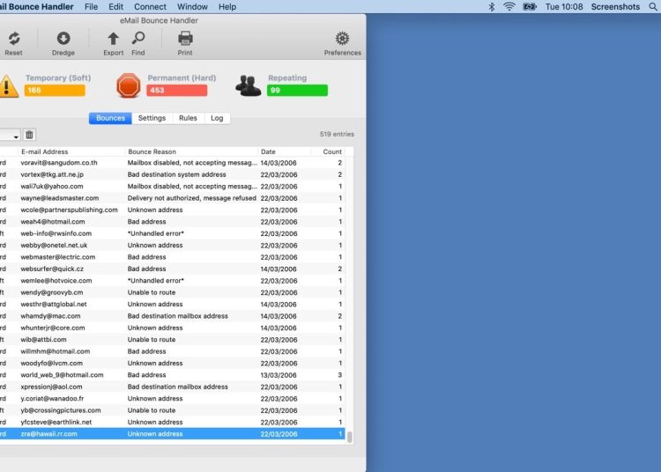
Task: Open the Window menu in menu bar
Action: click(x=192, y=6)
